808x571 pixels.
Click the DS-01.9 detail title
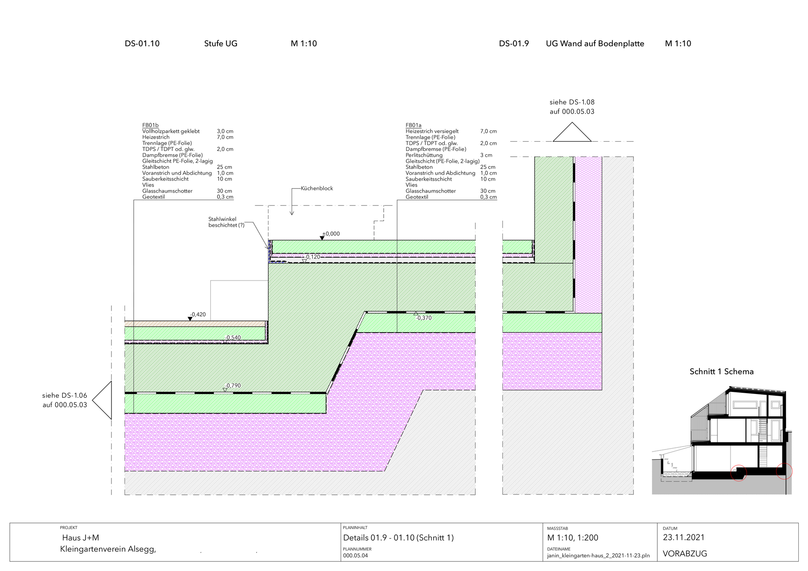(513, 44)
